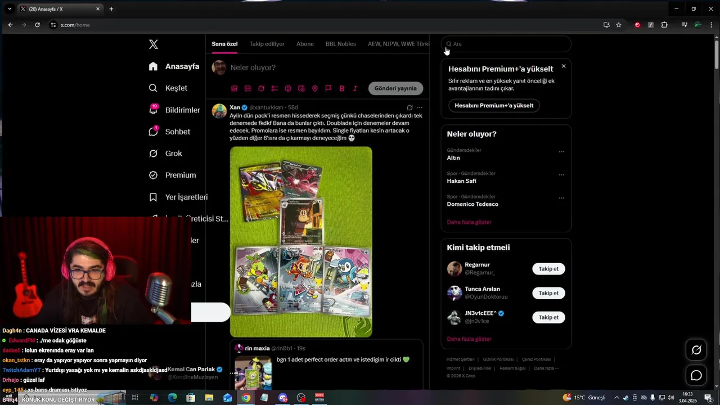Click Grok icon on Xan's post
Image resolution: width=720 pixels, height=405 pixels.
(x=409, y=107)
